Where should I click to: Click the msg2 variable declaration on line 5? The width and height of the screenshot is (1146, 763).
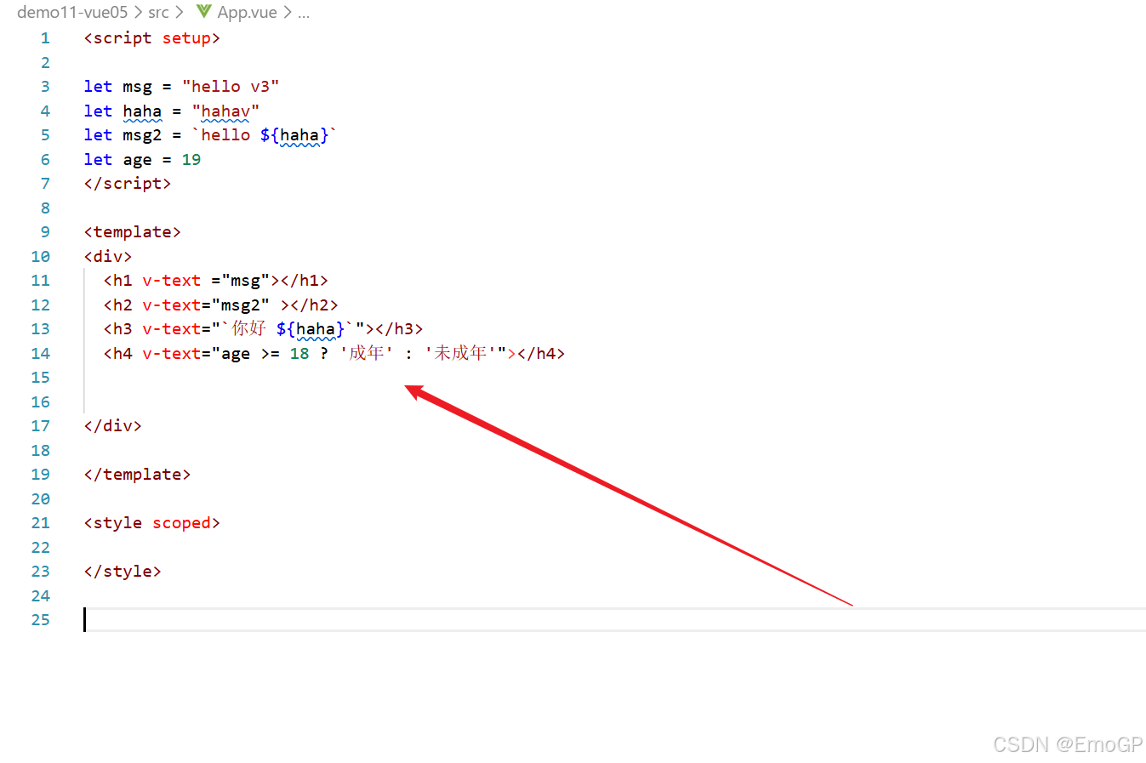[x=142, y=135]
